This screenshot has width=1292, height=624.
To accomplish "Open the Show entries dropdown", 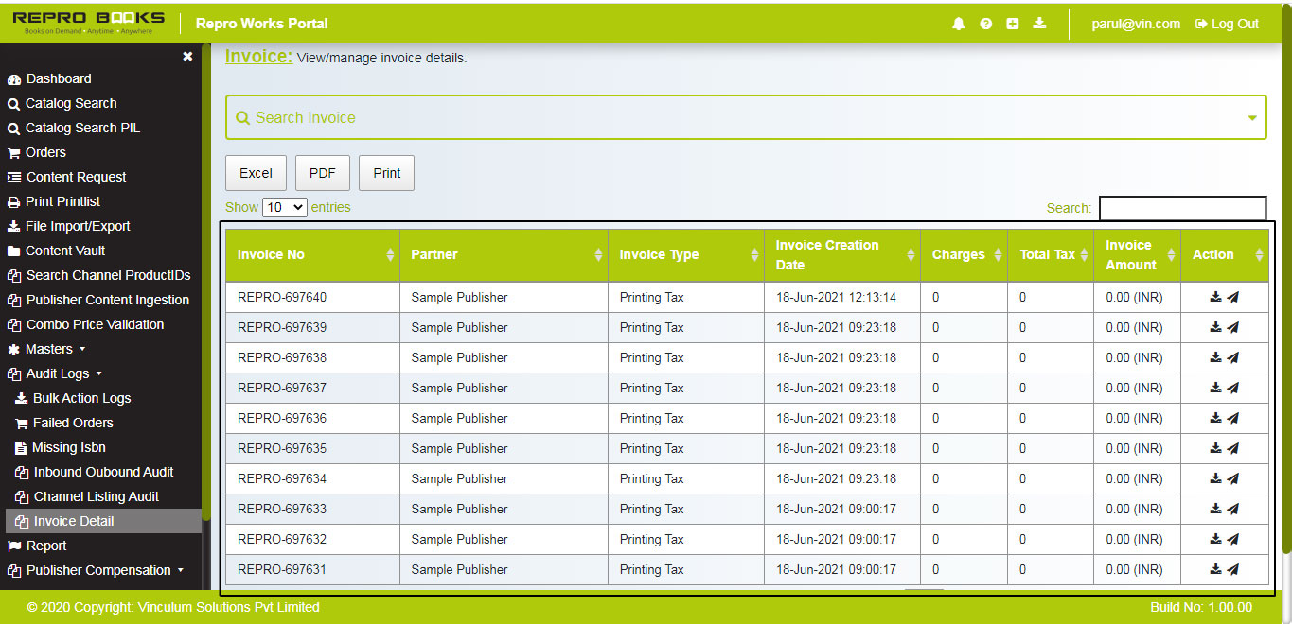I will 284,206.
